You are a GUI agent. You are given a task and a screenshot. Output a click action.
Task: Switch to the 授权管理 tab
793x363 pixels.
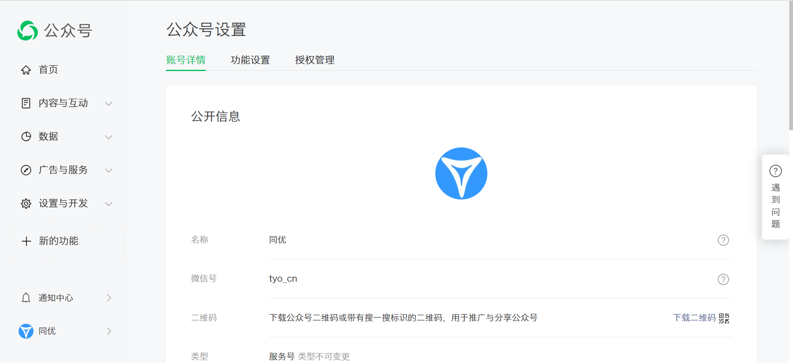pos(315,60)
